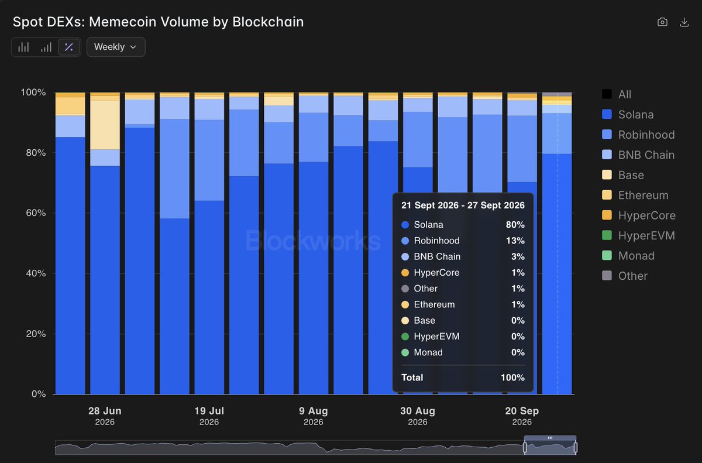702x463 pixels.
Task: Click the 30 Aug 2026 axis label
Action: point(418,416)
